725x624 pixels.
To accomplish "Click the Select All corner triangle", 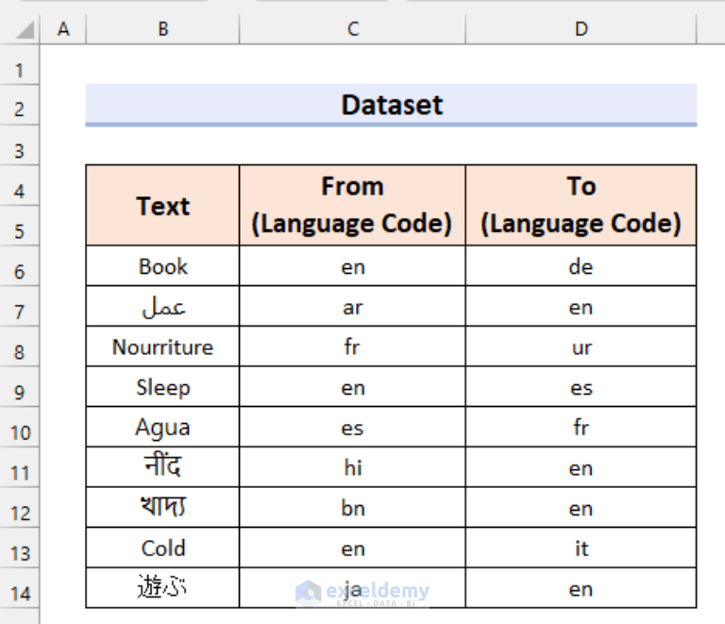I will tap(25, 30).
